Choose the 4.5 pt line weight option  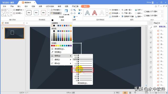(x=82, y=70)
